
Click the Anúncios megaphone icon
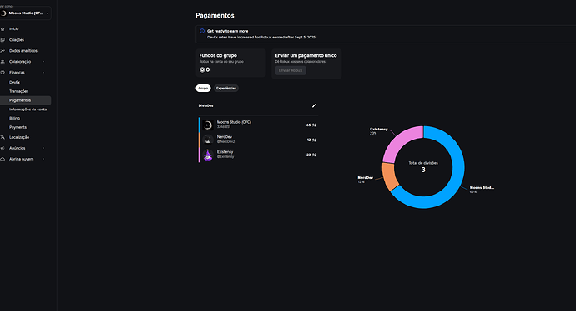coord(3,148)
